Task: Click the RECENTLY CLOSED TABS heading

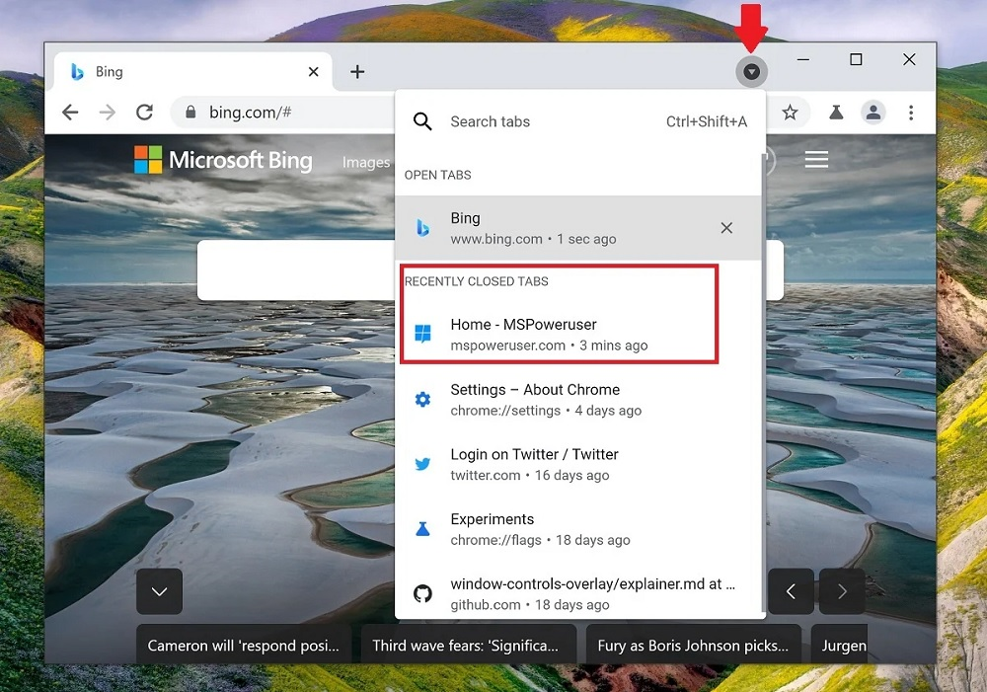Action: (x=477, y=281)
